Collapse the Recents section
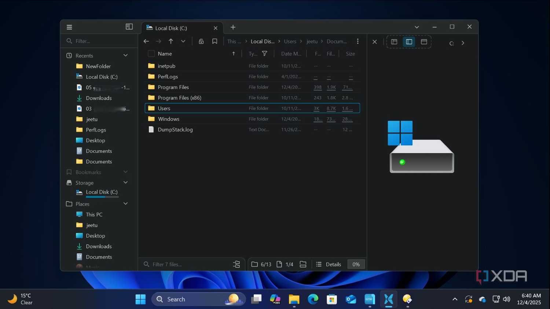 point(125,56)
